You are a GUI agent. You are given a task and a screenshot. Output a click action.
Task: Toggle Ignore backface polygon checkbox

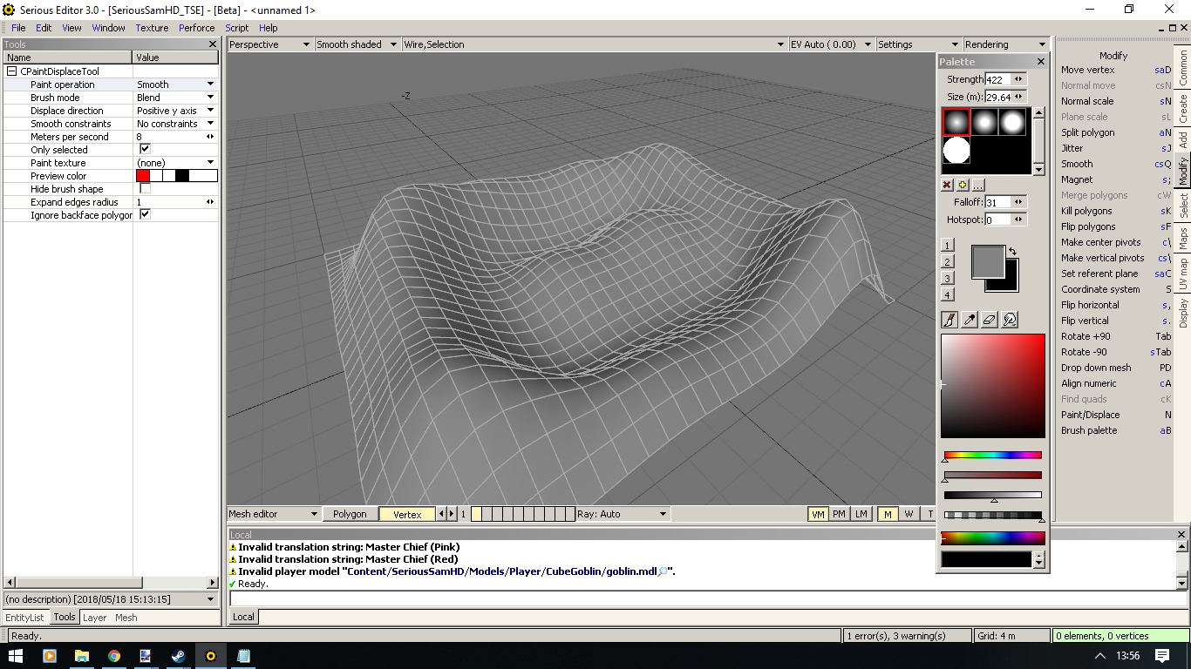click(145, 214)
